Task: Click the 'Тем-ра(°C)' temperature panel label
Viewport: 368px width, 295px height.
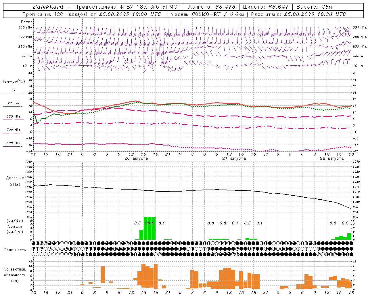Action: [x=14, y=82]
